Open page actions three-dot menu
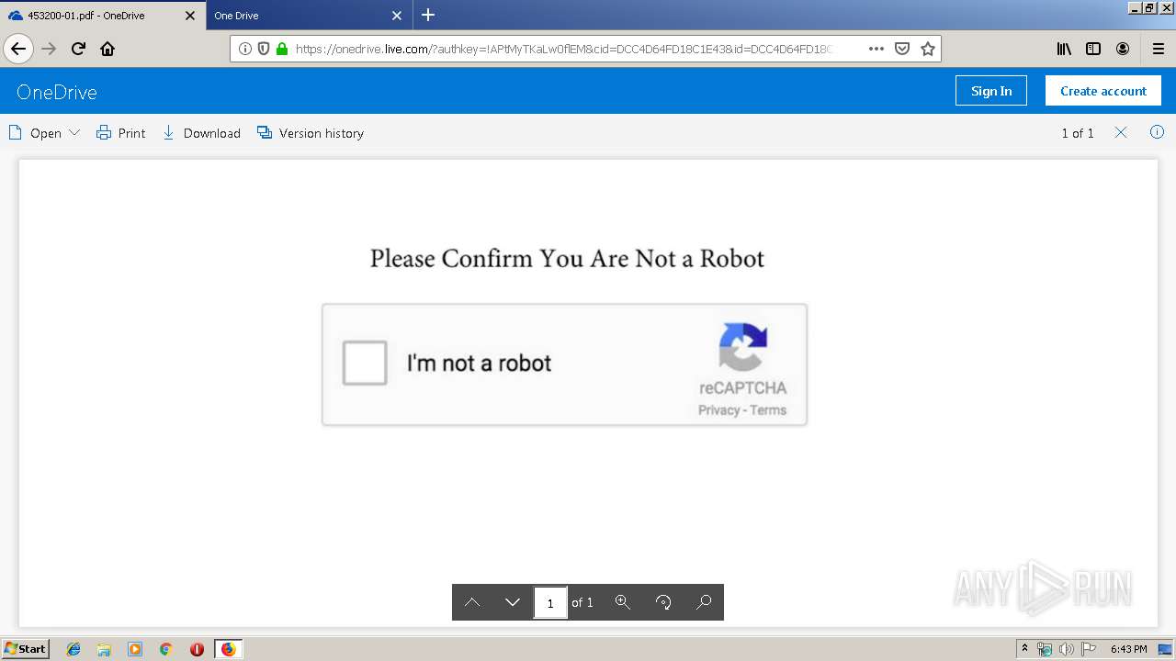 tap(876, 49)
